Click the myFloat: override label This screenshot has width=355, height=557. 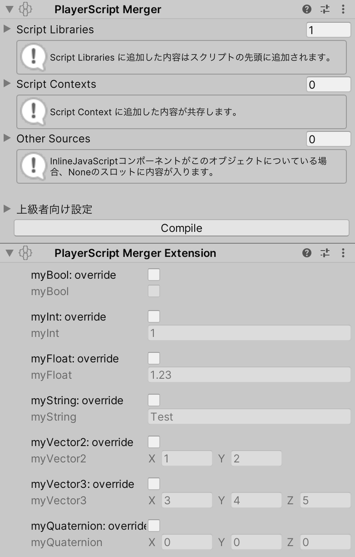[x=75, y=358]
